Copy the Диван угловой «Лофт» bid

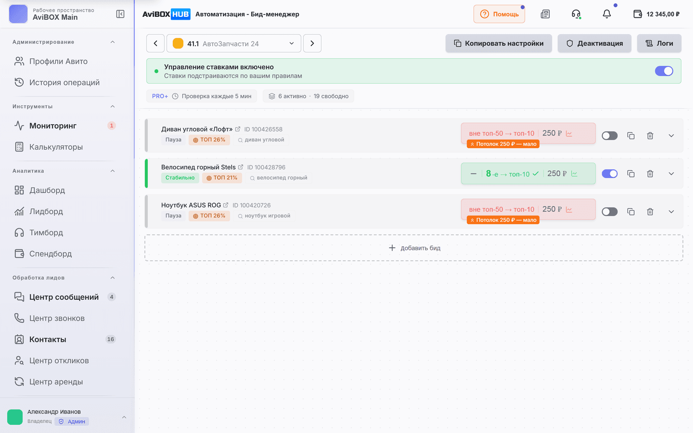coord(631,136)
